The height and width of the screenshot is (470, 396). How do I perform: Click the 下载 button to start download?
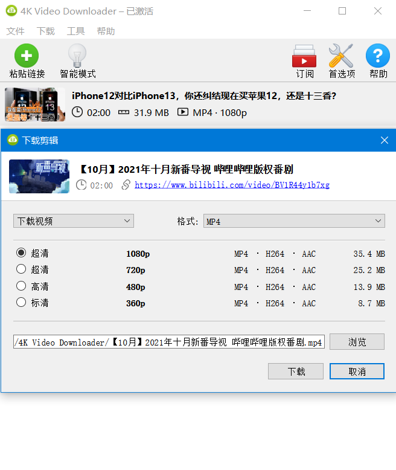coord(296,371)
